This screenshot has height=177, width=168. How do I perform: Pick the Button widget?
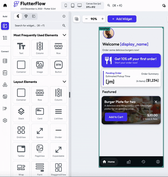tap(59, 67)
